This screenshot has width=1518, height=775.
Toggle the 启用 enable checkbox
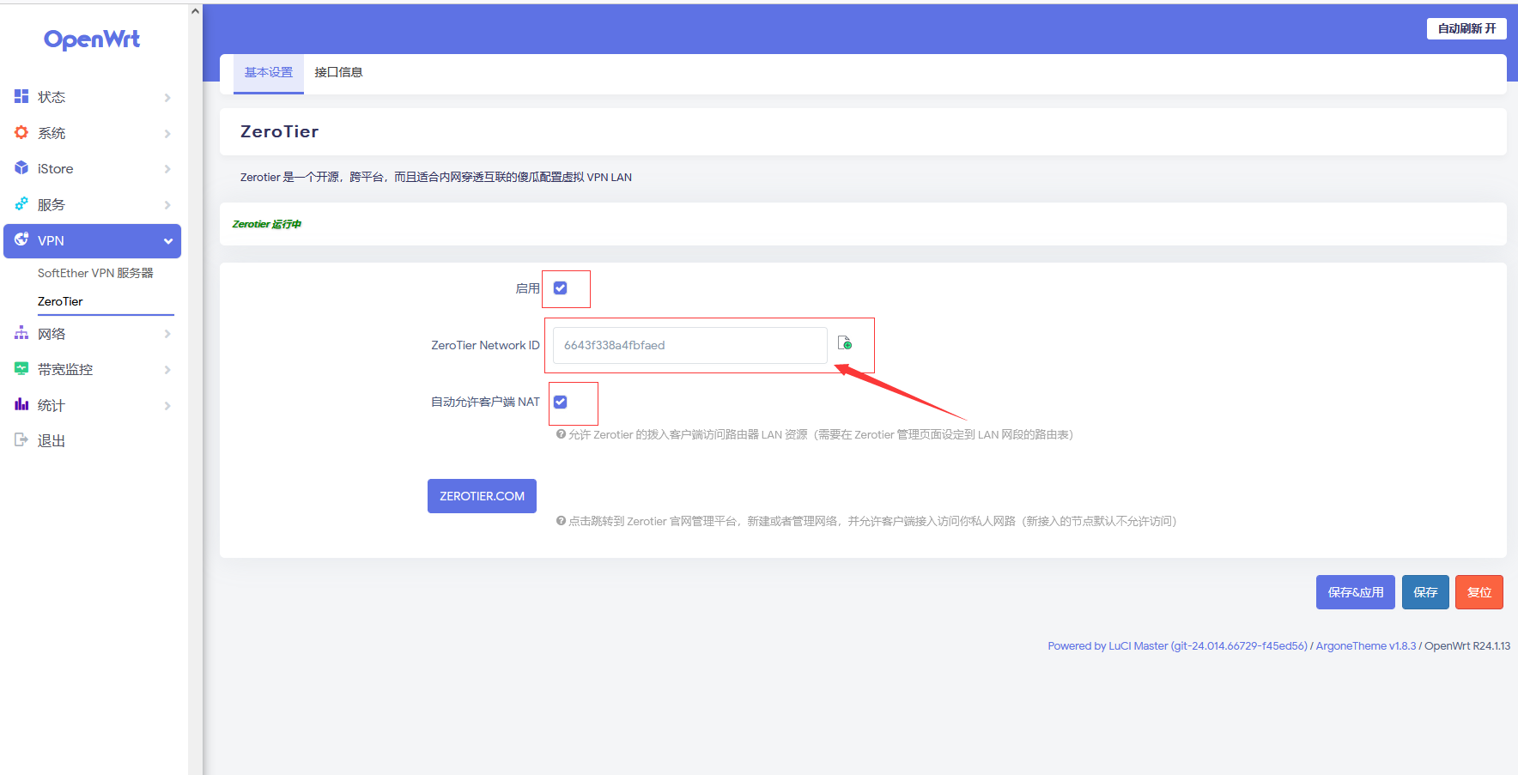click(561, 288)
